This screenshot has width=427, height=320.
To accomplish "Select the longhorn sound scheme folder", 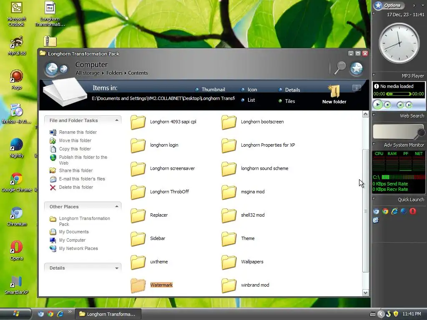I will [255, 169].
